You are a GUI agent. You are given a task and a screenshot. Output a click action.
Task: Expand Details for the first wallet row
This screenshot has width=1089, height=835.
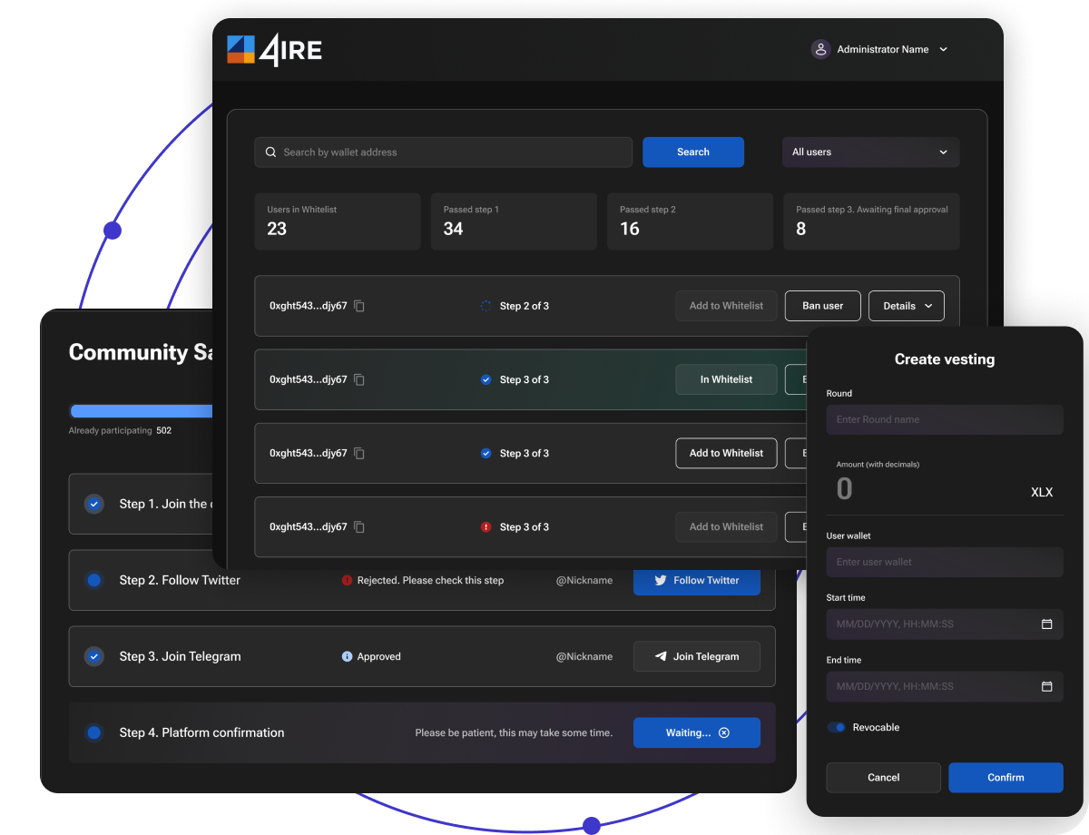(907, 306)
